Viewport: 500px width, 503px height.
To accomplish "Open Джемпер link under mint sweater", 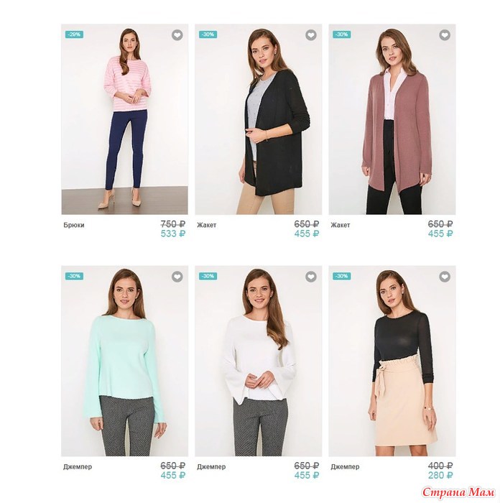I will tap(78, 467).
